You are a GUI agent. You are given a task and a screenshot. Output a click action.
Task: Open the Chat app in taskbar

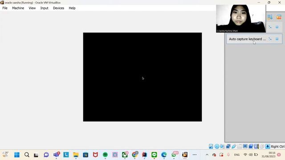coord(46,155)
